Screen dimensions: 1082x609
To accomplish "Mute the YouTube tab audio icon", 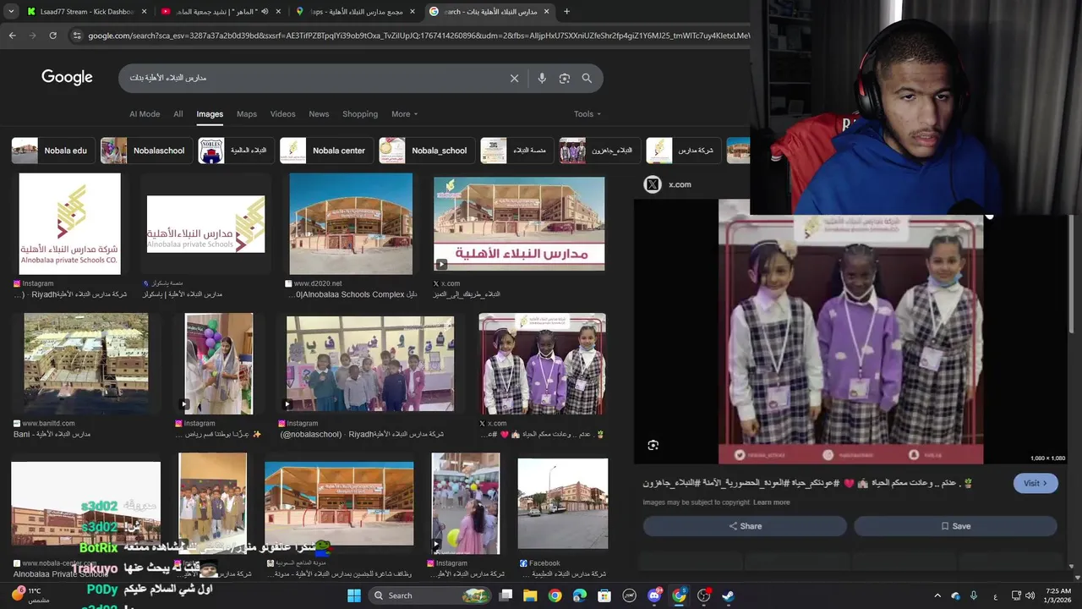I will click(x=265, y=11).
